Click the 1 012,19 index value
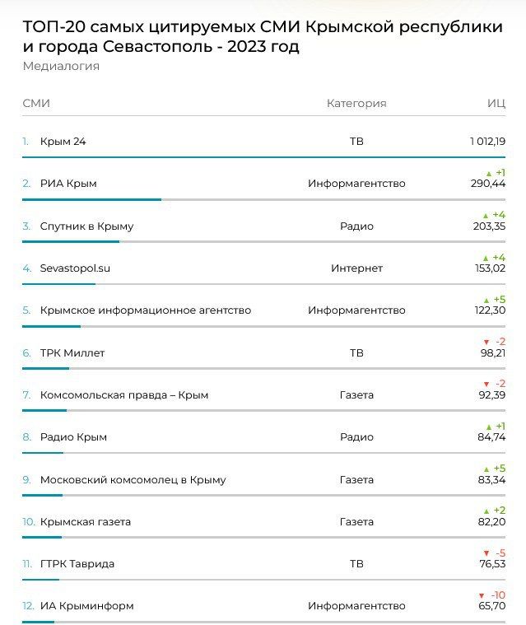 click(x=487, y=142)
